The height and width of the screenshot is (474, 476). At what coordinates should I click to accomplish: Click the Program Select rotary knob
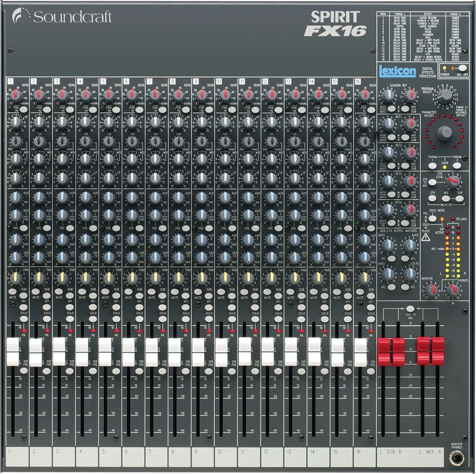point(446,94)
